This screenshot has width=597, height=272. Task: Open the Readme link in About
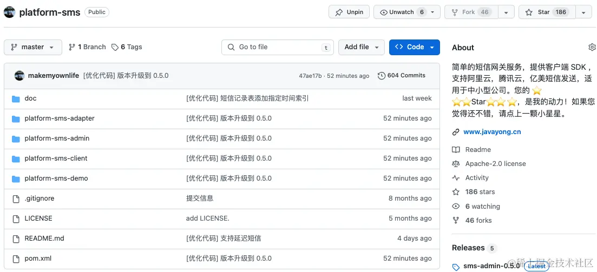click(x=478, y=150)
